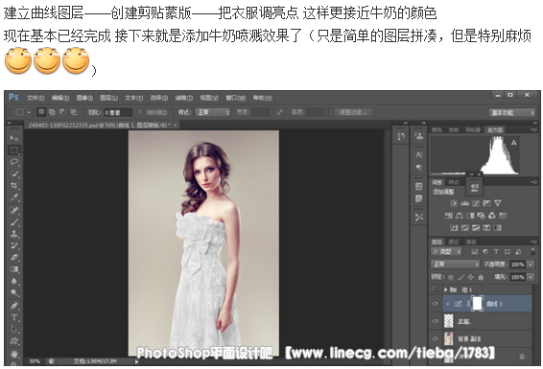Add a Hue/Saturation adjustment

[x=448, y=216]
